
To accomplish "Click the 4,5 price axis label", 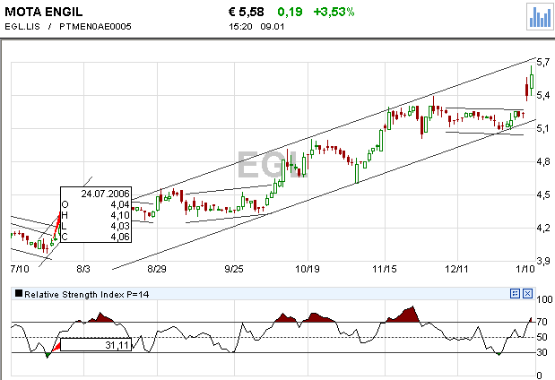I will coord(543,194).
